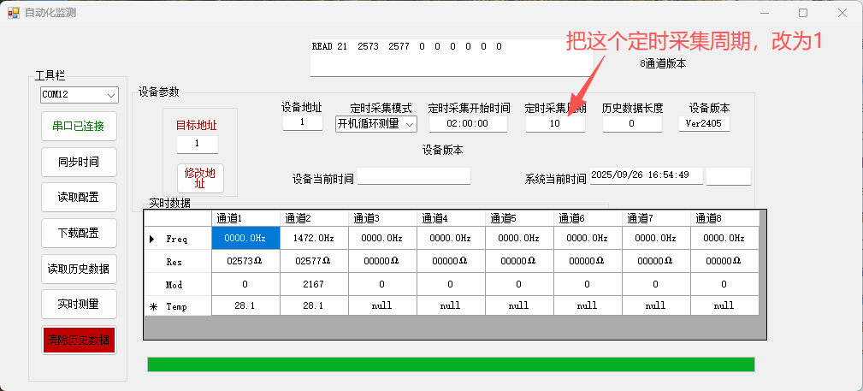
Task: Click the 读取配置 button
Action: tap(78, 197)
